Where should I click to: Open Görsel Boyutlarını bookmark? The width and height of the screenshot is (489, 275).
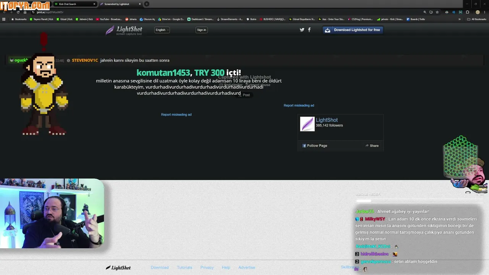302,19
